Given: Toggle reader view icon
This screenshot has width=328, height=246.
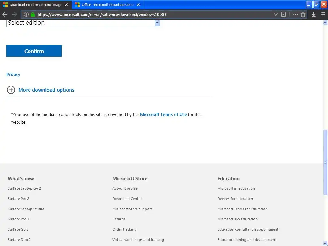Looking at the screenshot, I should click(x=283, y=14).
